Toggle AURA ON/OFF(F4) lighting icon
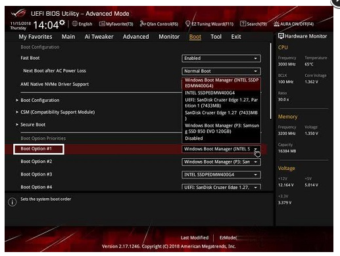The image size is (340, 256). (x=276, y=24)
